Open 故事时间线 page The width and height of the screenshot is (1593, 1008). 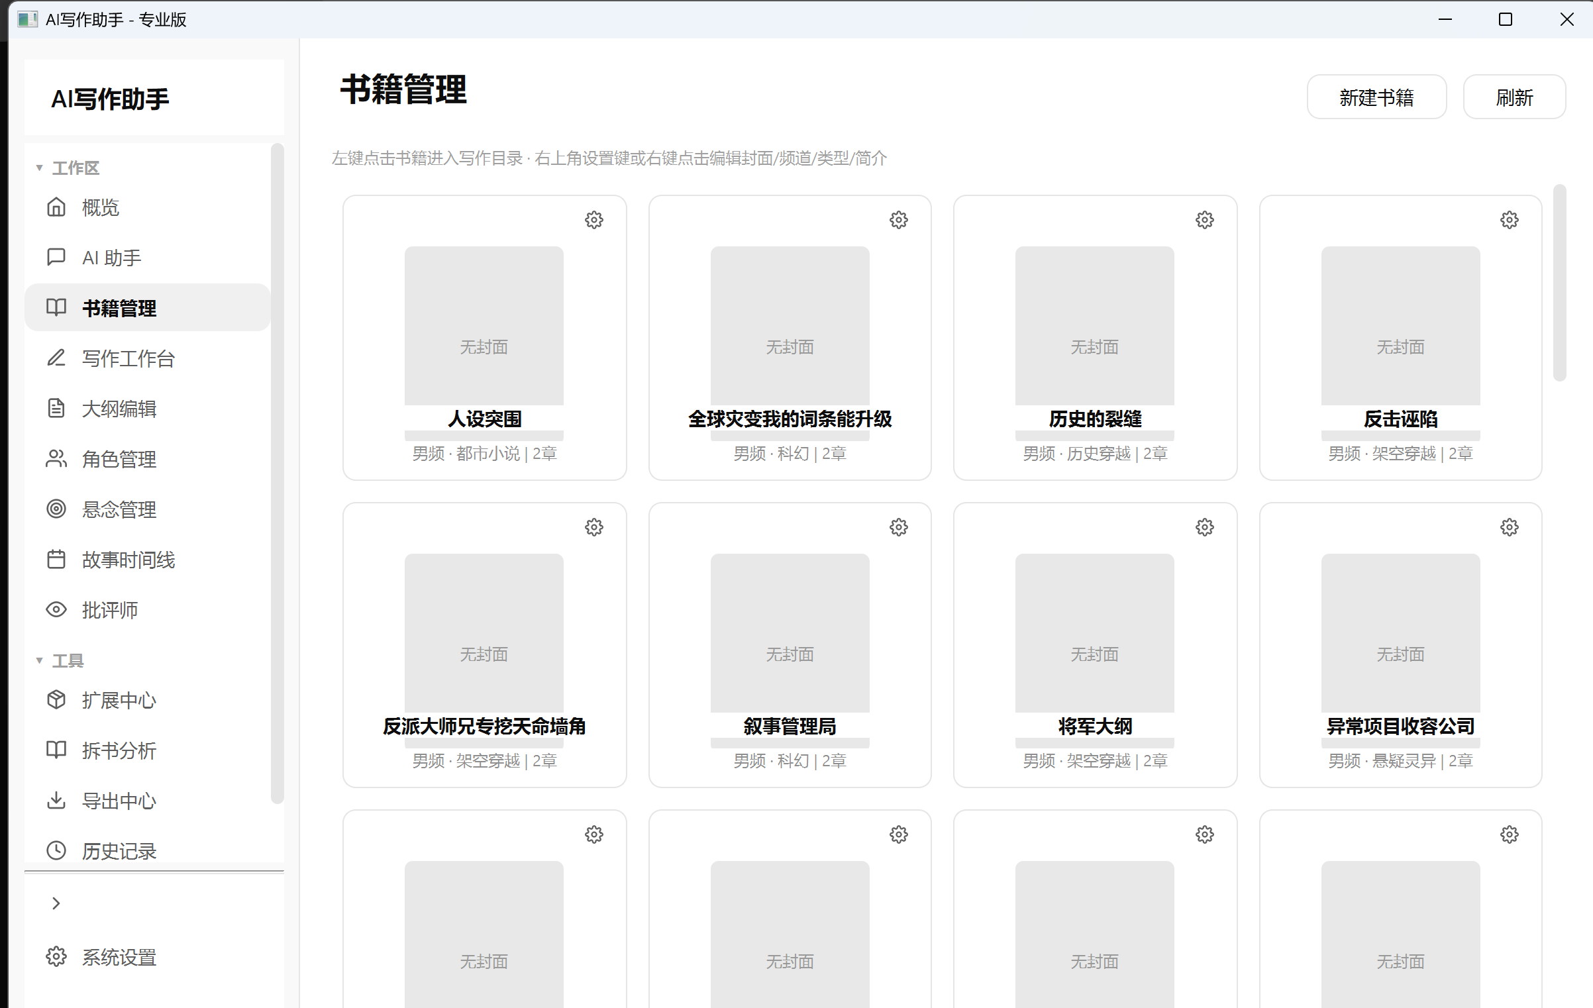click(148, 560)
